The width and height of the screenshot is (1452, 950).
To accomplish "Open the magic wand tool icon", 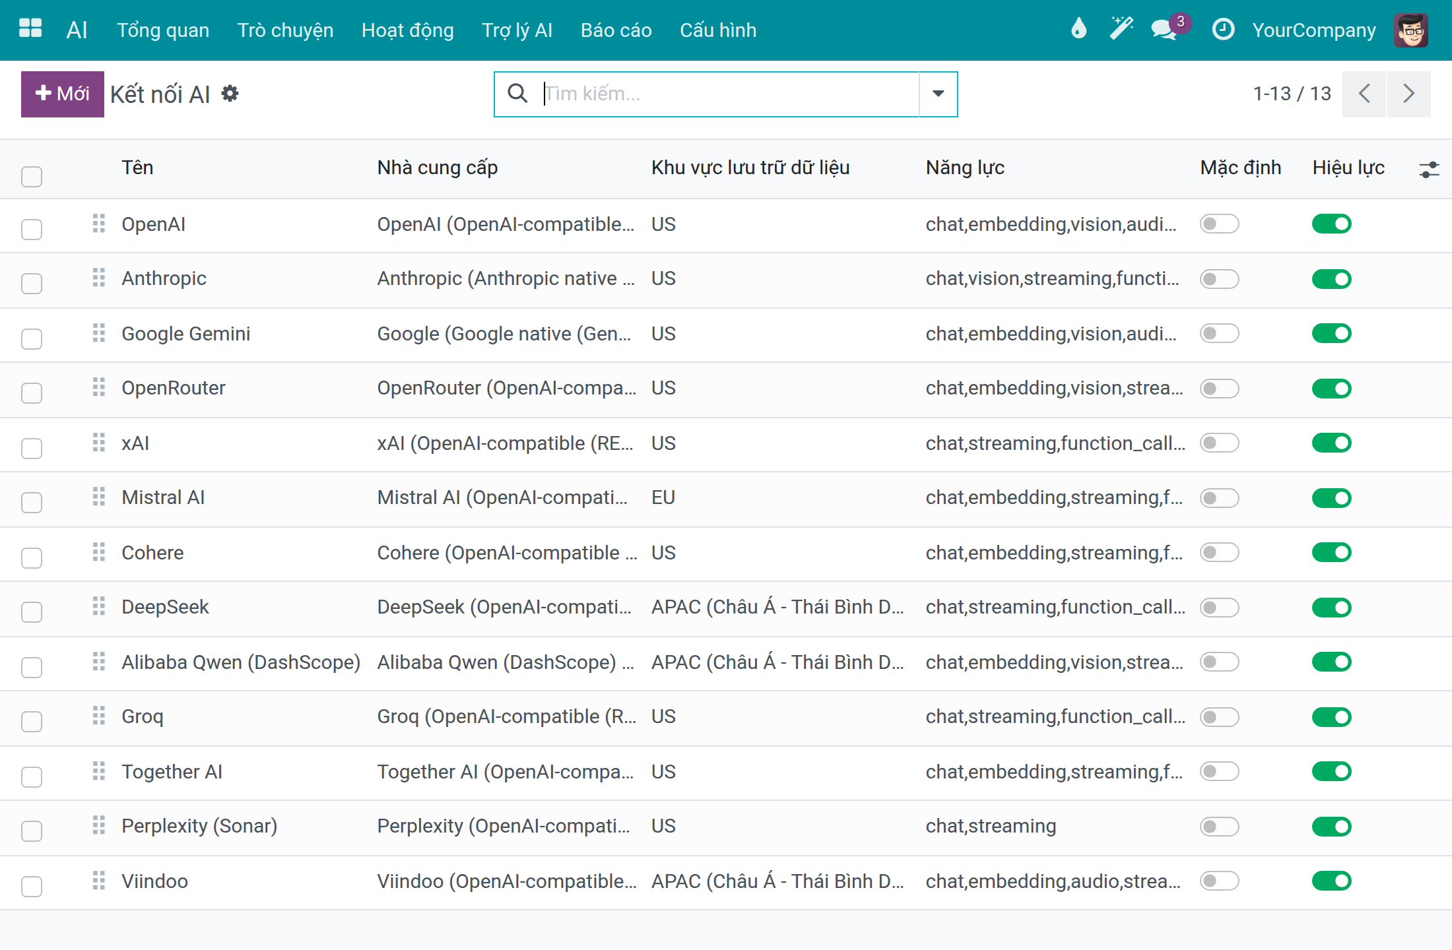I will pyautogui.click(x=1121, y=29).
